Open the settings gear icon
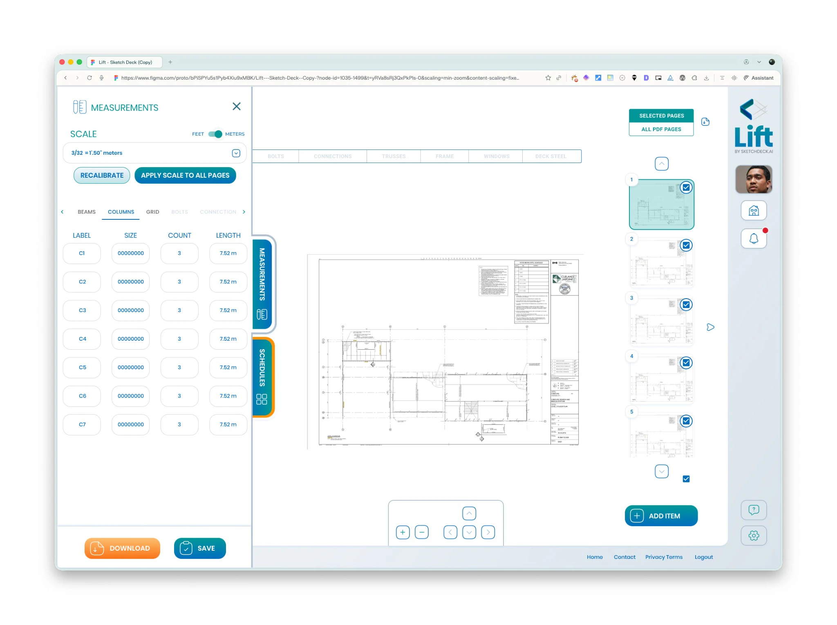 pos(754,536)
